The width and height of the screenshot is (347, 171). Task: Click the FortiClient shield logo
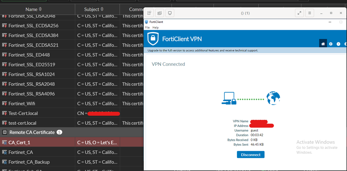click(153, 39)
